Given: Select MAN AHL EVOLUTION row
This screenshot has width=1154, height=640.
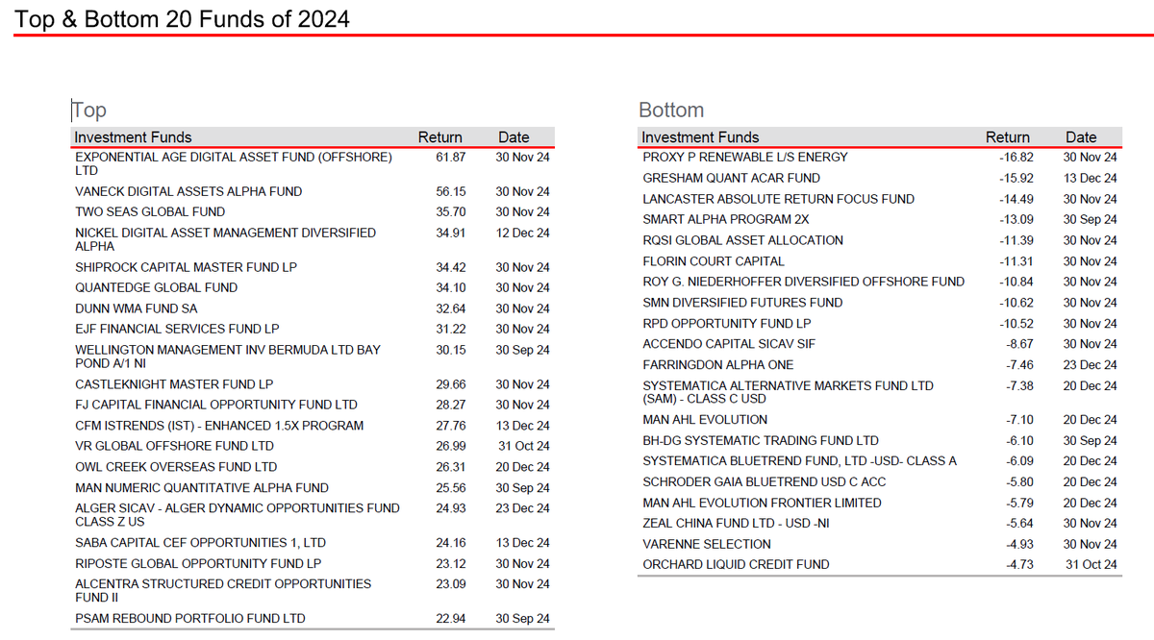Looking at the screenshot, I should pos(708,420).
